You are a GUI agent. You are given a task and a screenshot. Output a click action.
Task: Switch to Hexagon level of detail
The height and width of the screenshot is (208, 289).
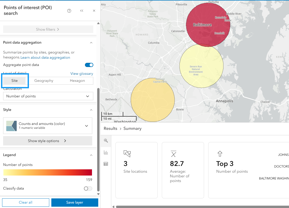tap(77, 81)
